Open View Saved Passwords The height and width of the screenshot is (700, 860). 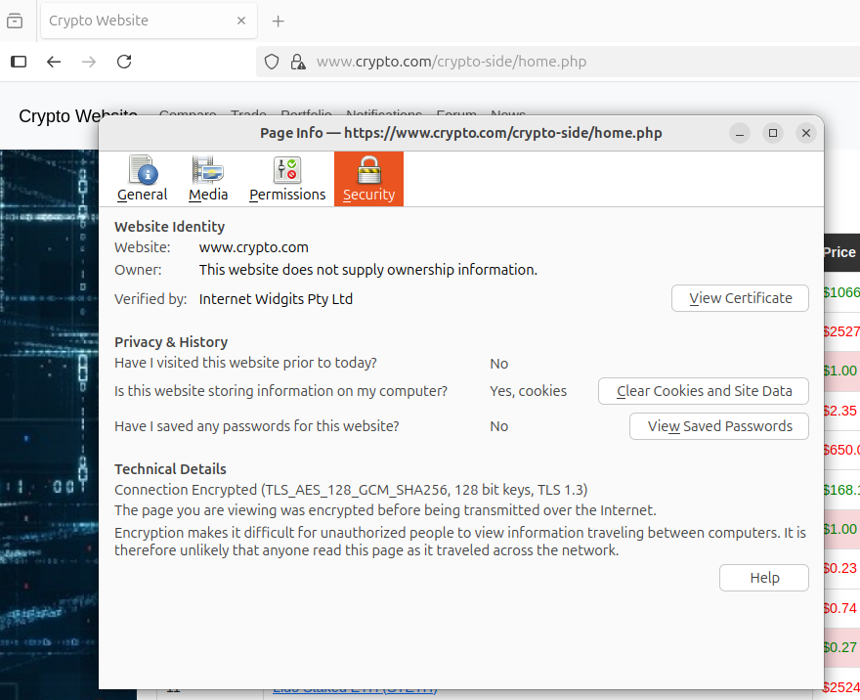pyautogui.click(x=719, y=426)
